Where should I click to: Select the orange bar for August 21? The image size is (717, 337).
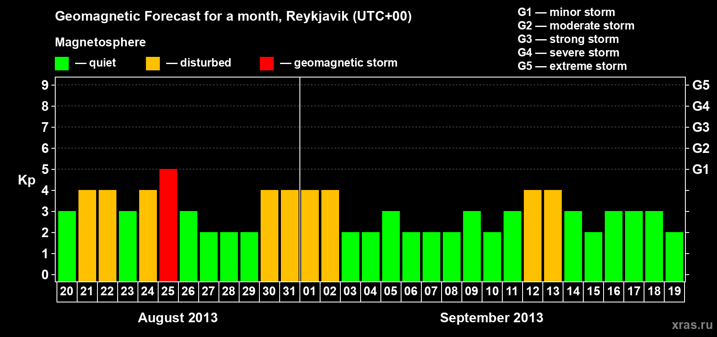[x=87, y=236]
